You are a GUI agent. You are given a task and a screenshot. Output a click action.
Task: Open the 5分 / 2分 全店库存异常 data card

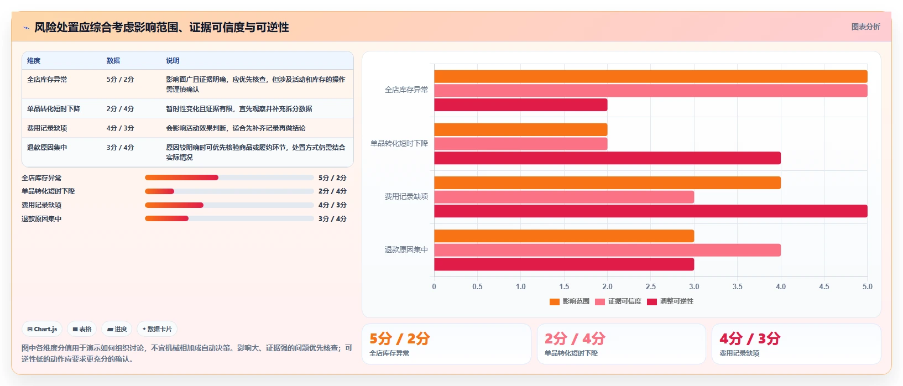coord(446,344)
